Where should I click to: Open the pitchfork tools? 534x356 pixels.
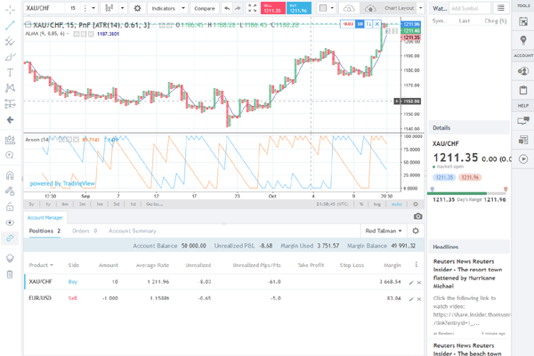point(10,41)
